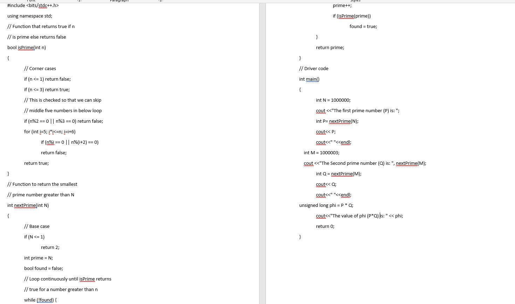Click the 'int N = 1000000;' line
Screen dimensions: 515x304
point(333,100)
